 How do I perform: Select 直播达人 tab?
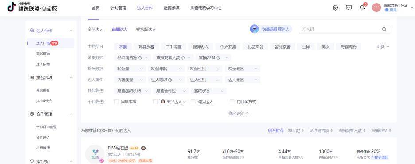[x=120, y=30]
